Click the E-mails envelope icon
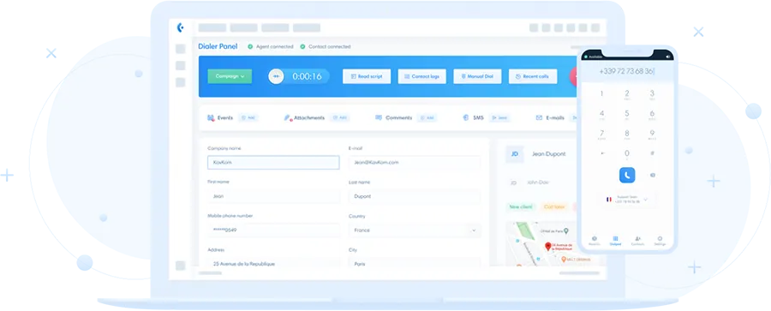 pos(539,118)
